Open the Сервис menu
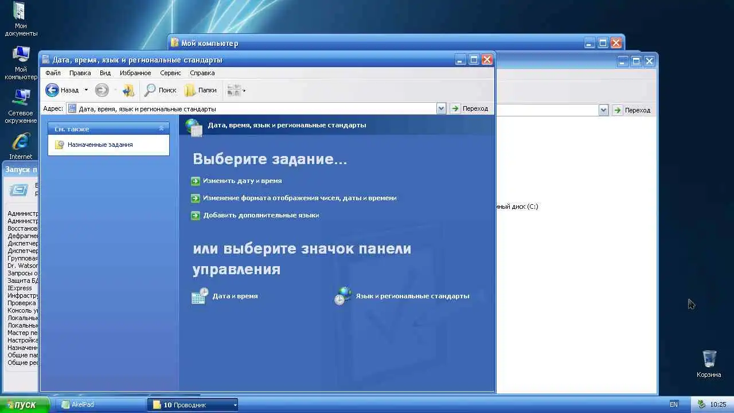Image resolution: width=734 pixels, height=413 pixels. point(170,73)
